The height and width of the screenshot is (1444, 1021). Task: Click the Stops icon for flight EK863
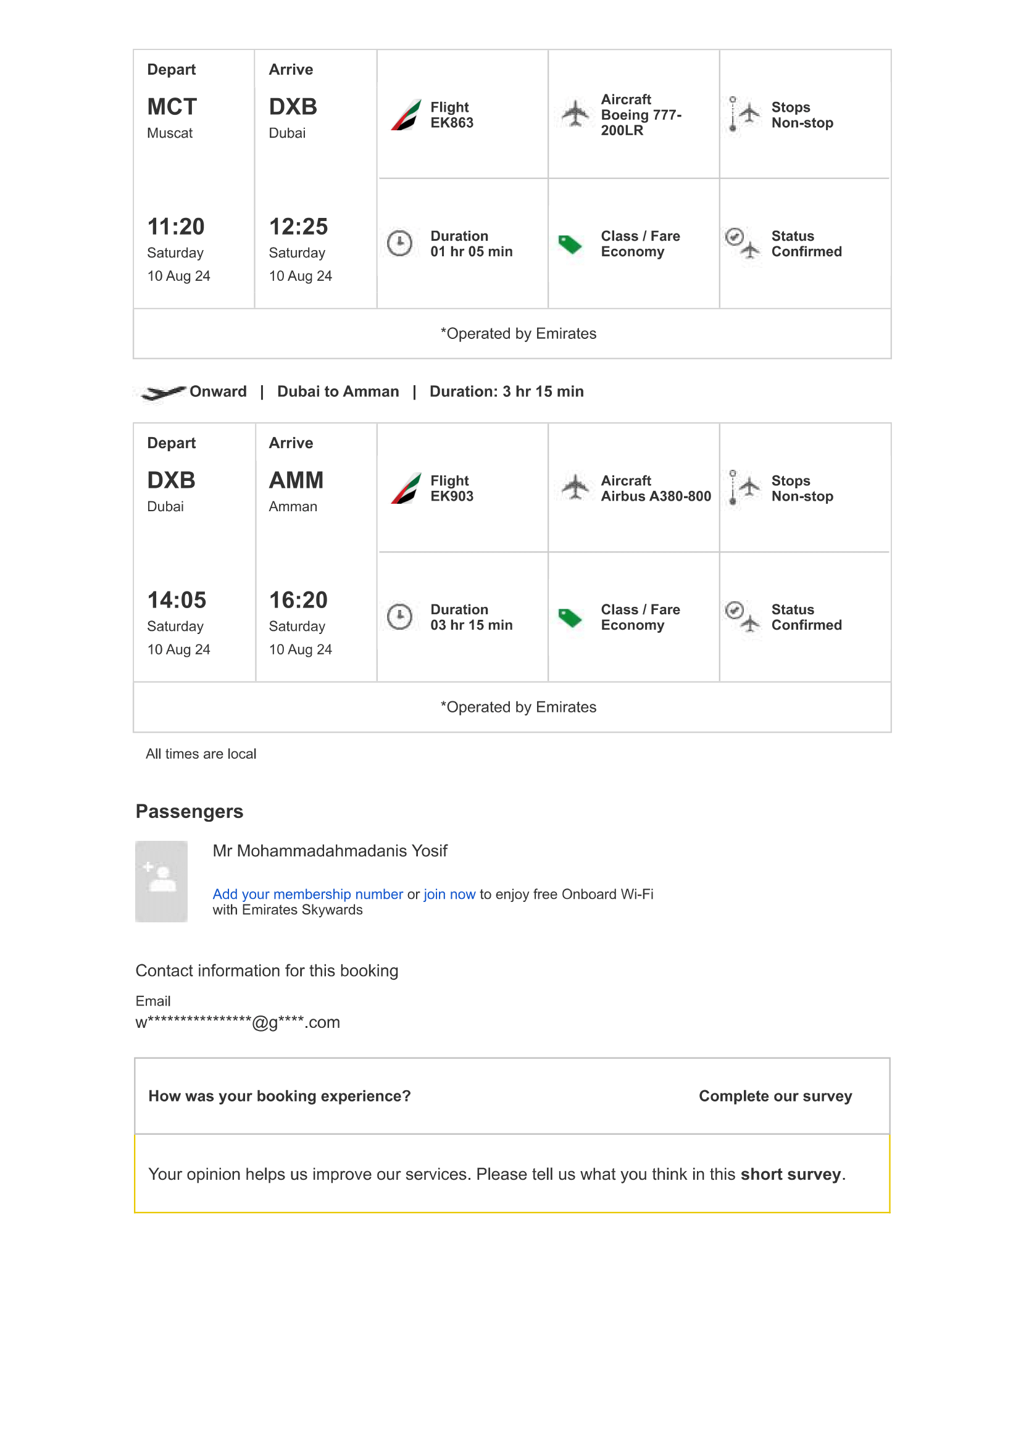tap(742, 114)
